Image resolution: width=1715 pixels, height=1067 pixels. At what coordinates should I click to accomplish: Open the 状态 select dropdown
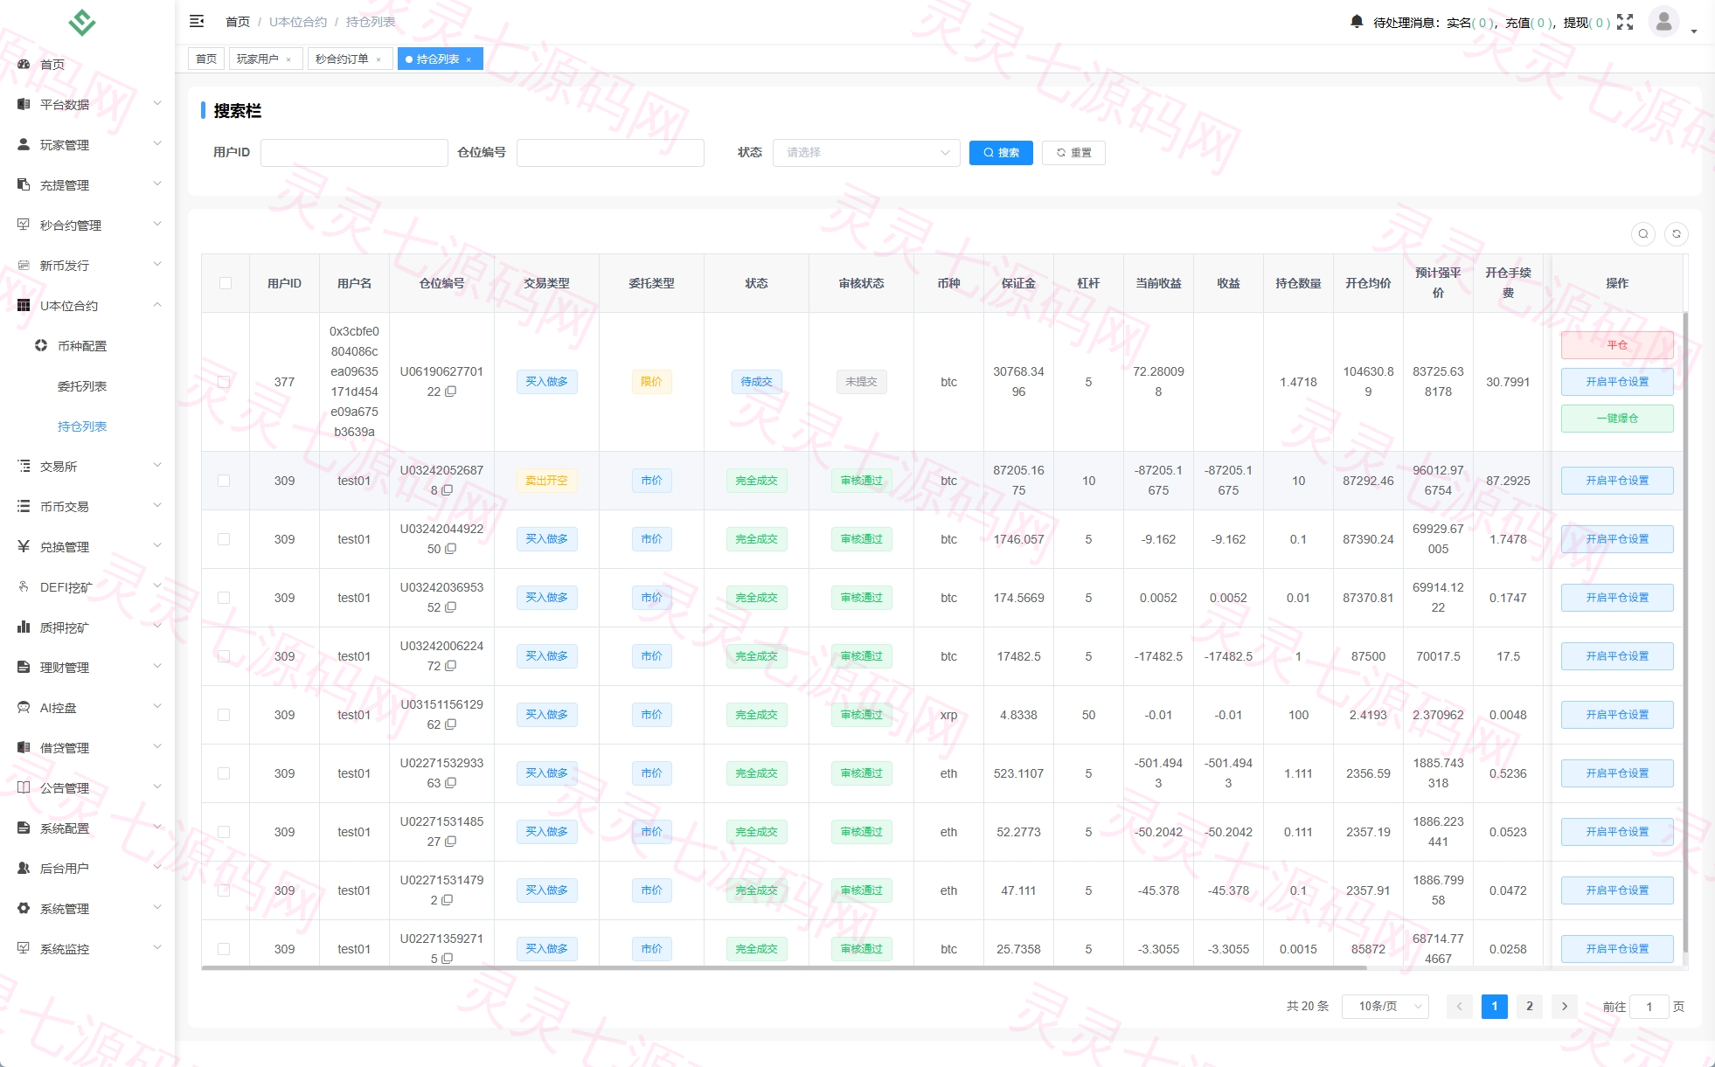click(x=866, y=153)
